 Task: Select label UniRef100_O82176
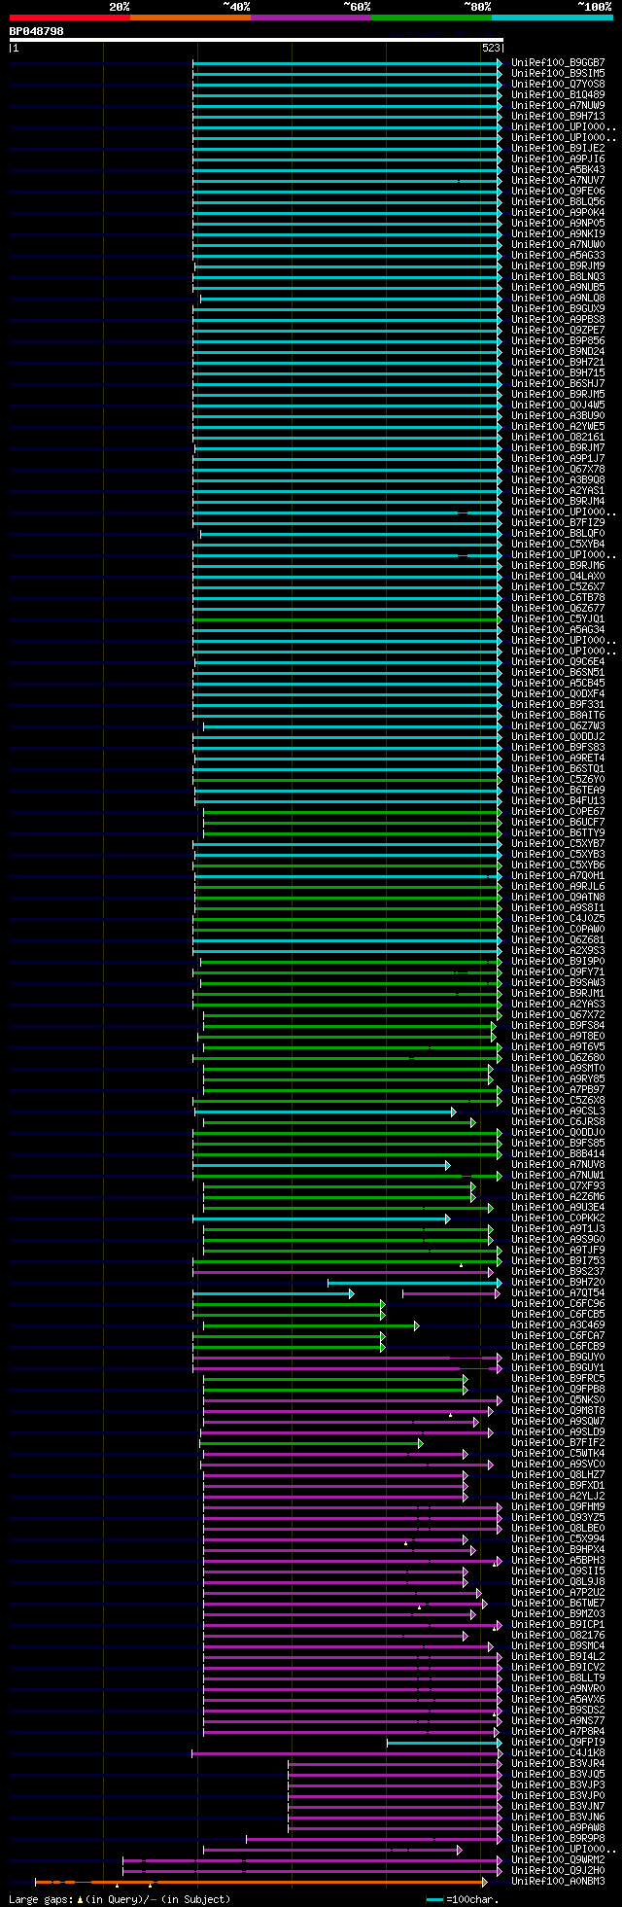[558, 1635]
